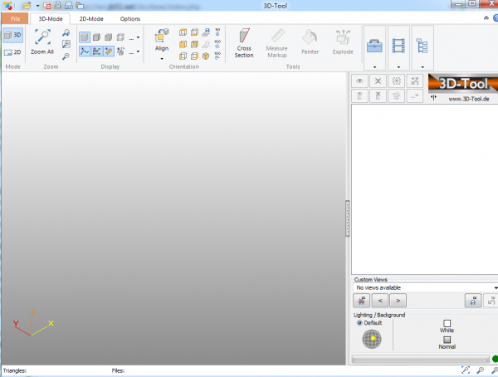This screenshot has width=498, height=377.
Task: Click the home custom view icon
Action: (360, 301)
